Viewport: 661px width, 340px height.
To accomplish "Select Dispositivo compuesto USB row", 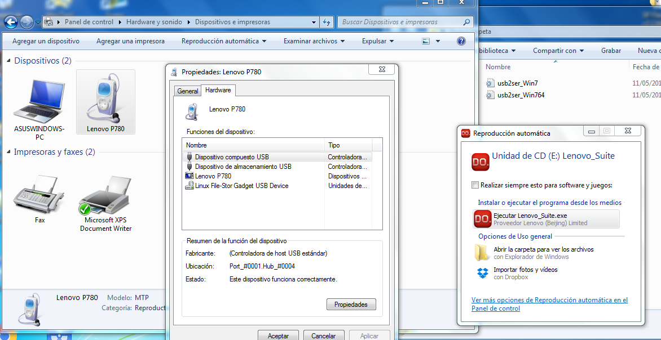I will pos(278,157).
